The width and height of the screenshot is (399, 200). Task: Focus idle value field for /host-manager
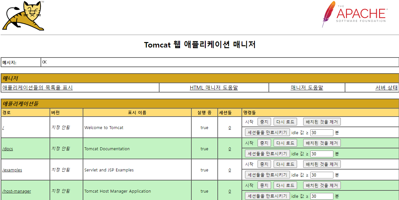(x=322, y=196)
